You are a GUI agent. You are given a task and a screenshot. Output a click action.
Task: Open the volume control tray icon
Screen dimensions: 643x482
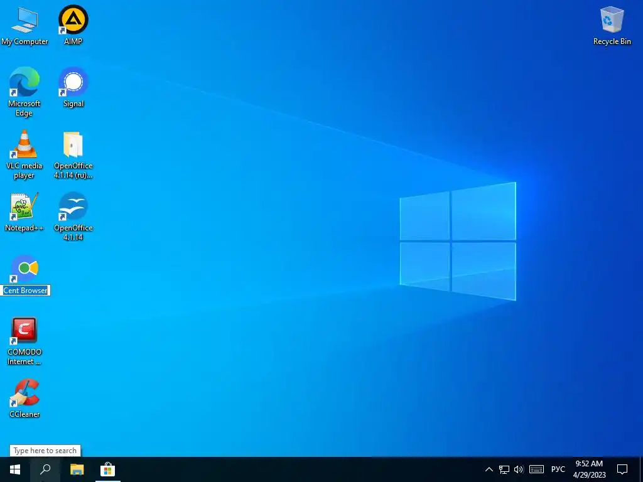tap(519, 469)
